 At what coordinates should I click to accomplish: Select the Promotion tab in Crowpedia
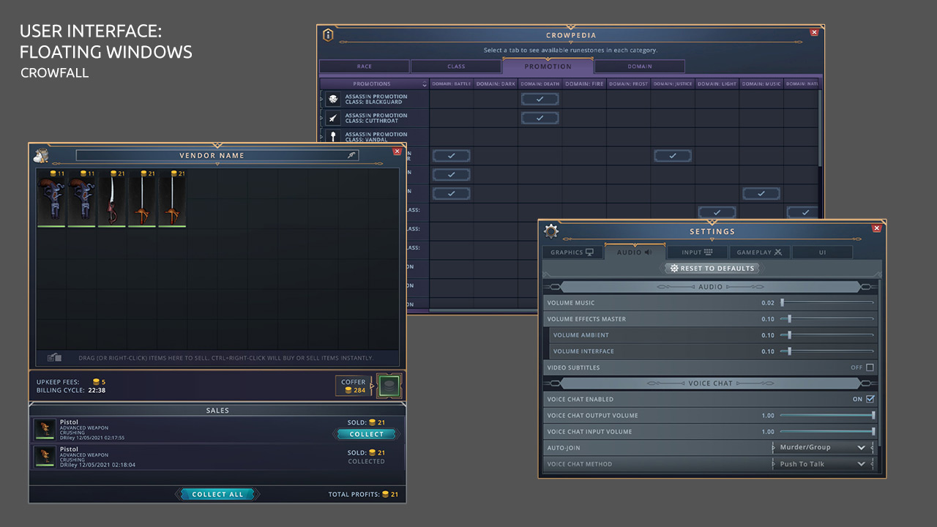point(548,67)
